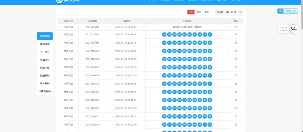The image size is (303, 132).
Task: Click the date field showing 2021-01-26
Action: click(231, 12)
